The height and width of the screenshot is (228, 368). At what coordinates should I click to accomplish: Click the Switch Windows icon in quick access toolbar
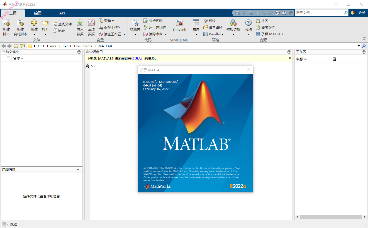click(x=277, y=13)
